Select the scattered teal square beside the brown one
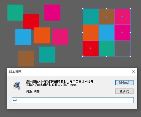This screenshot has height=117, width=141. click(x=47, y=54)
